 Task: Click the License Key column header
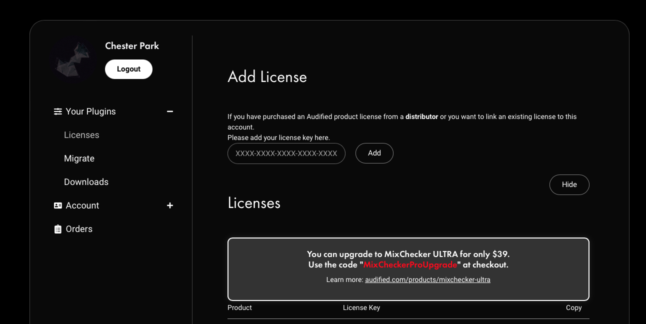tap(361, 307)
